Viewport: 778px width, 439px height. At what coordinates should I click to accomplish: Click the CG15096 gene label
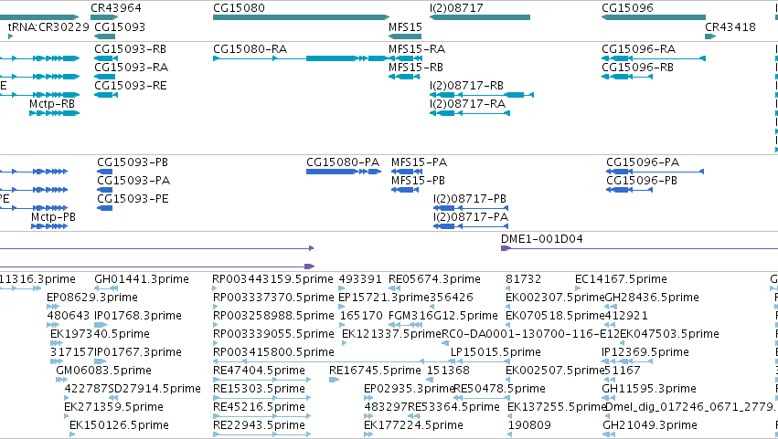tap(627, 8)
